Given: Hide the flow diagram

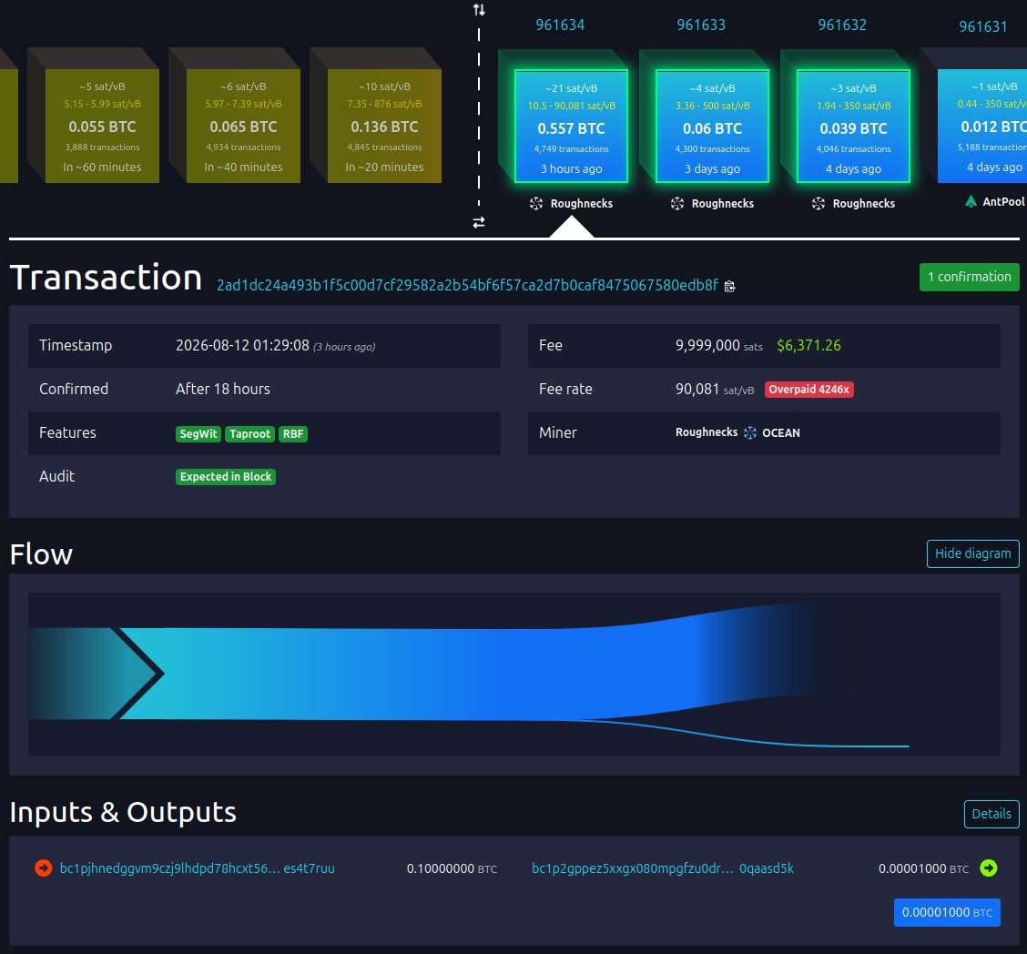Looking at the screenshot, I should pos(972,553).
